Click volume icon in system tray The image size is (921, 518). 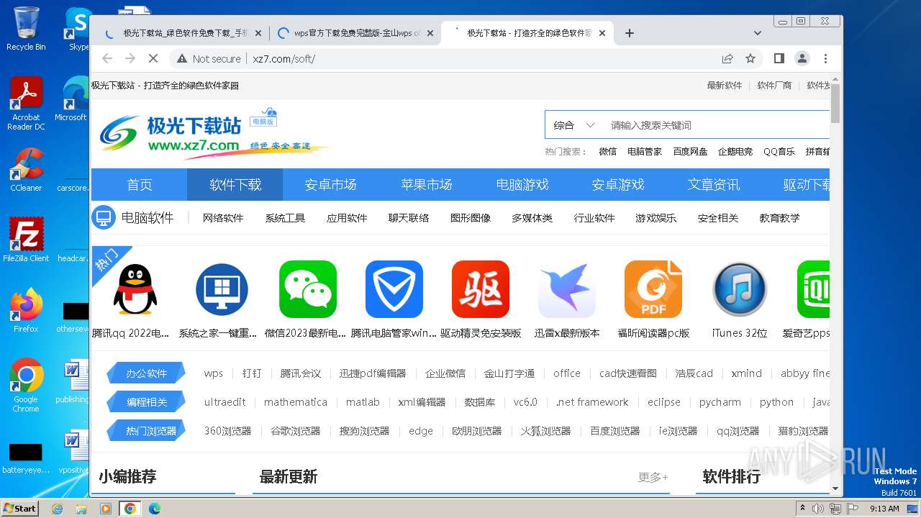(819, 509)
